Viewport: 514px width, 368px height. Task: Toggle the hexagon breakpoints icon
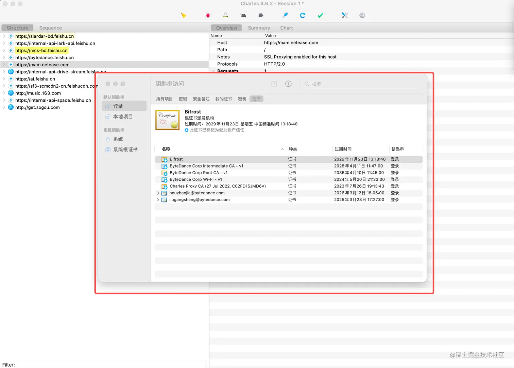tap(261, 15)
